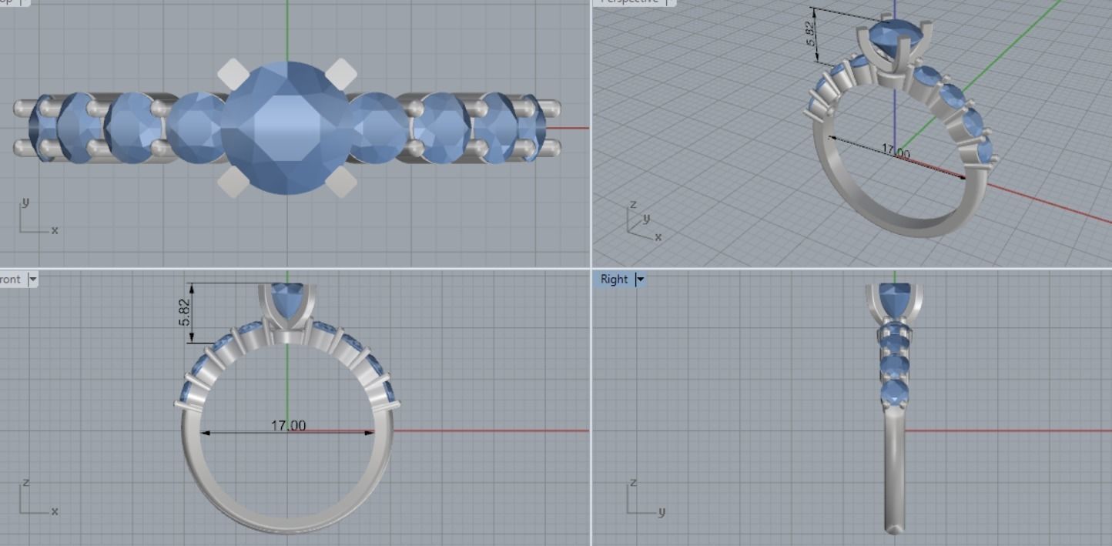Activate the Right viewport title label

point(614,280)
